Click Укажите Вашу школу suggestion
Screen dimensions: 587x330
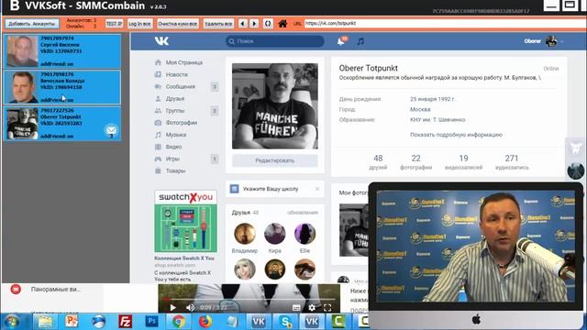tap(271, 189)
